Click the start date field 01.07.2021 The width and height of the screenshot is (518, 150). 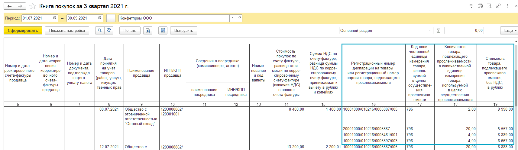(x=37, y=18)
